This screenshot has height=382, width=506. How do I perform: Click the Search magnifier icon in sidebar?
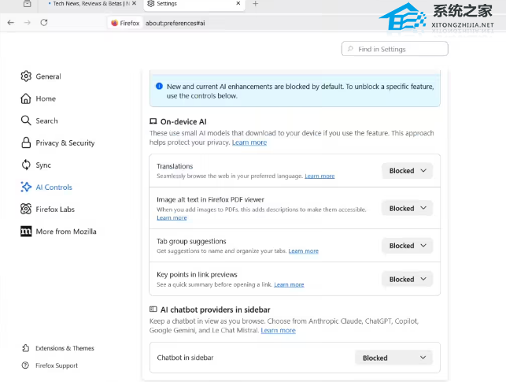pyautogui.click(x=26, y=121)
